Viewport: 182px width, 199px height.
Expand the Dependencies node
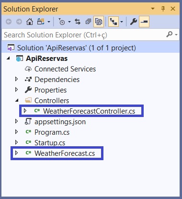(16, 79)
